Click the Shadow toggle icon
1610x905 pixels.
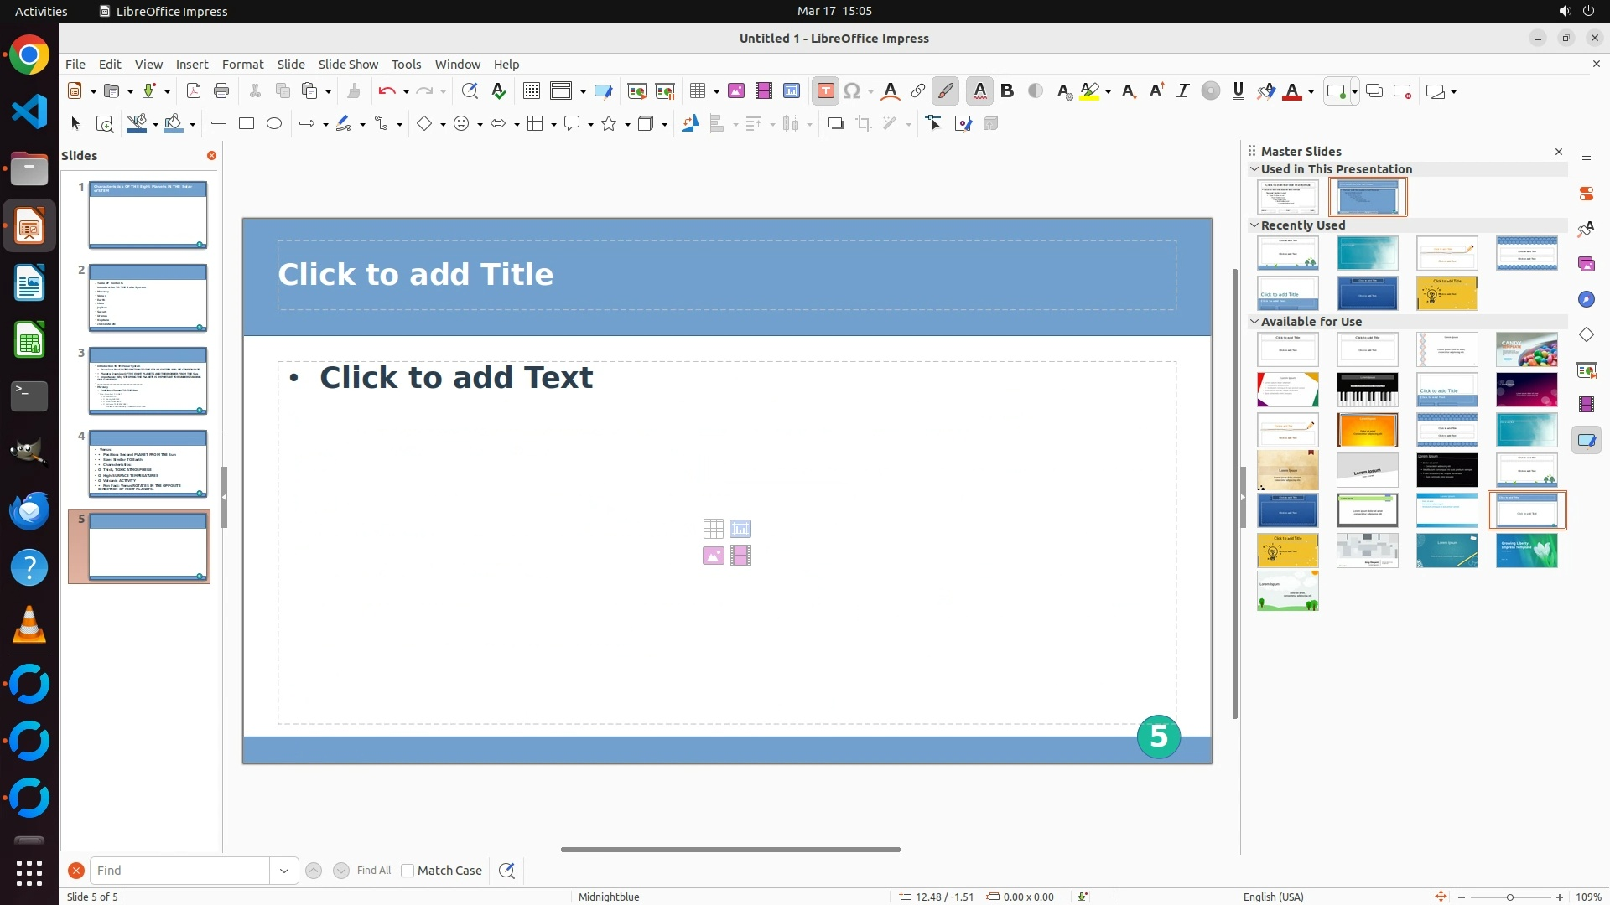(835, 124)
